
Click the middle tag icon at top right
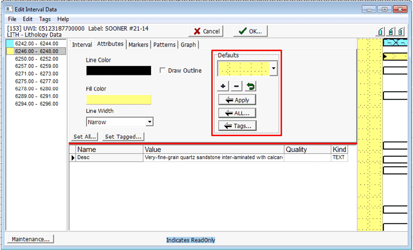coord(391,31)
